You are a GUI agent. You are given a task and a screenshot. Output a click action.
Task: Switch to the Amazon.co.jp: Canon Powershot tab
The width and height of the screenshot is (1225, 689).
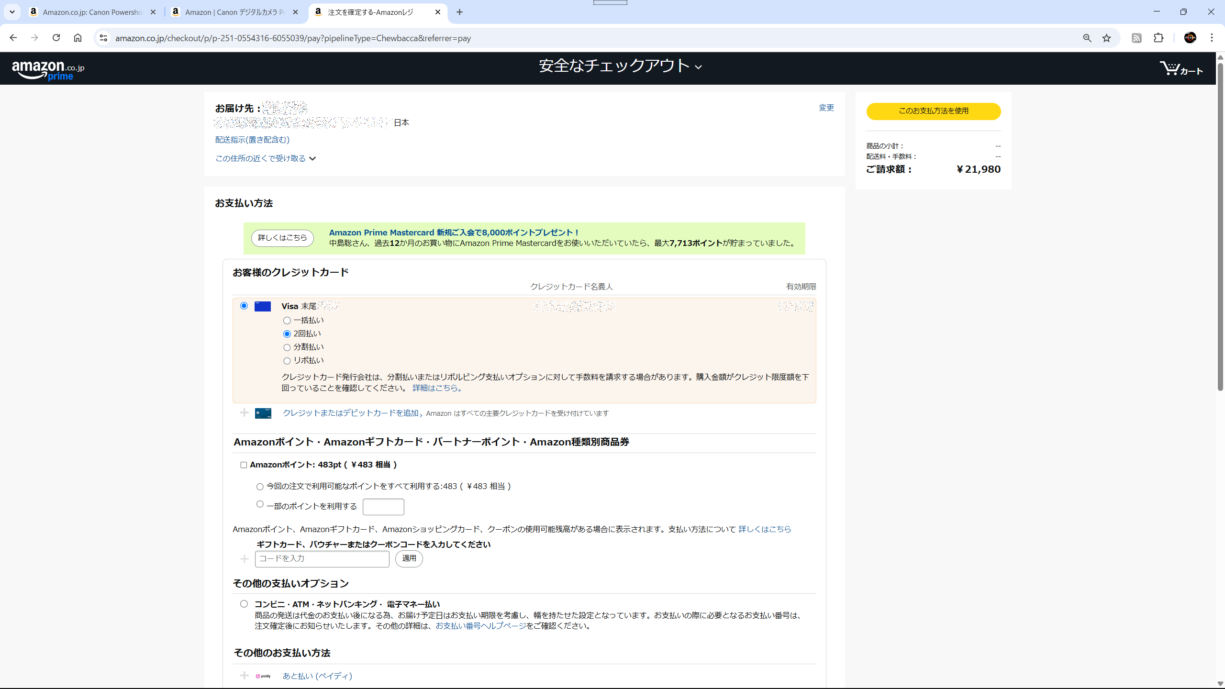point(92,12)
